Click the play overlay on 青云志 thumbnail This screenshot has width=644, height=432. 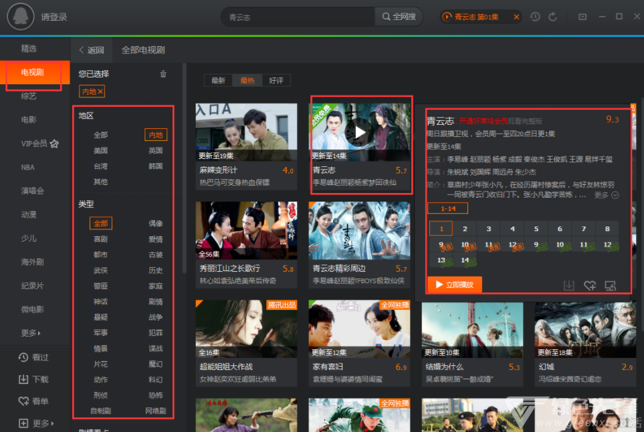pyautogui.click(x=360, y=132)
